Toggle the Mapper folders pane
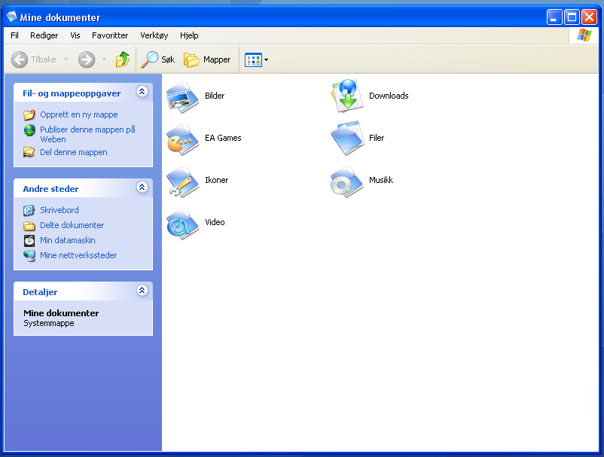604x457 pixels. pyautogui.click(x=207, y=59)
